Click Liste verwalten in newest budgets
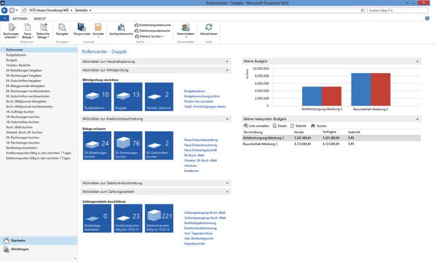This screenshot has width=435, height=262. 256,126
